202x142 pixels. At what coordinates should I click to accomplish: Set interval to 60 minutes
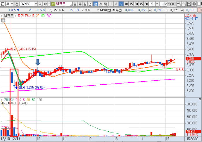point(146,4)
